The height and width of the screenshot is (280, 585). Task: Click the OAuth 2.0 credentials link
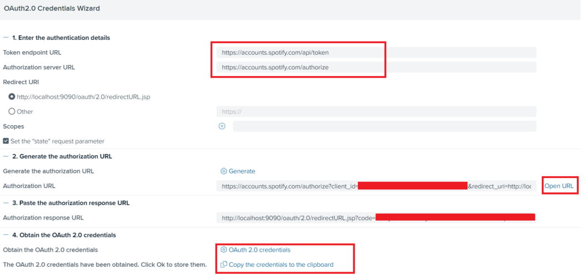[x=259, y=250]
